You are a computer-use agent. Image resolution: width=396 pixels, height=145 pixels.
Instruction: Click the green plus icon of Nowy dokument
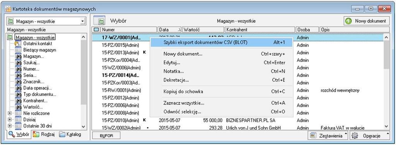pos(348,21)
